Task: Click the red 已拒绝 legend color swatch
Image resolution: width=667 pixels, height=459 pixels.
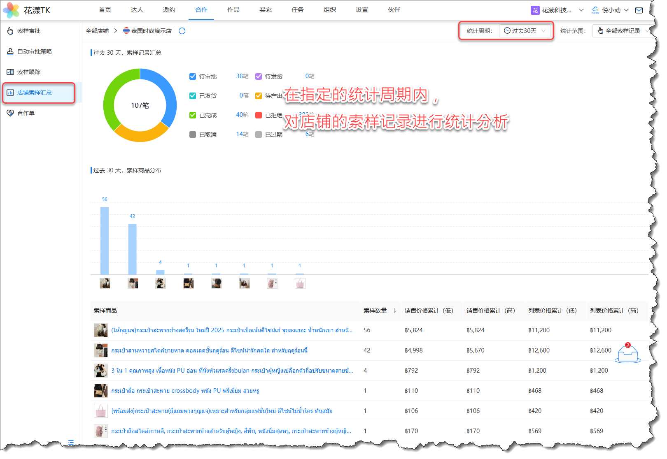Action: tap(259, 115)
